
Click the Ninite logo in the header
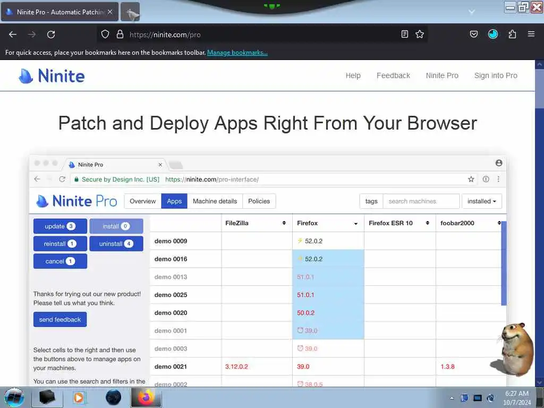(52, 76)
